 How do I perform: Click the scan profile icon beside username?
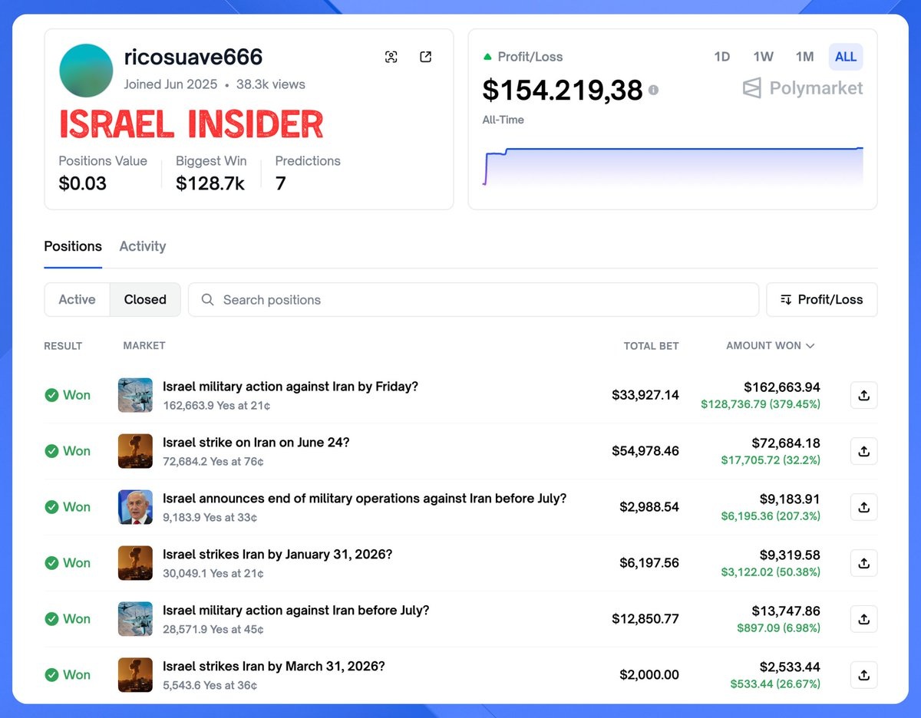391,57
